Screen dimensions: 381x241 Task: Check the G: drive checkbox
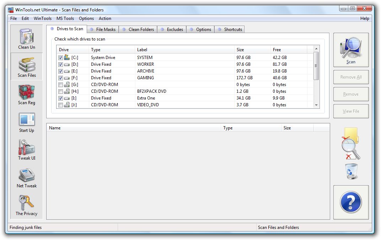pos(60,85)
